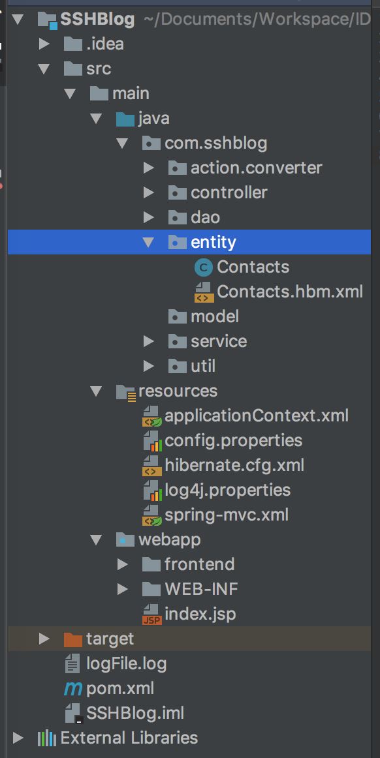Click the index.jsp JSP file icon
The width and height of the screenshot is (380, 758).
pyautogui.click(x=151, y=614)
